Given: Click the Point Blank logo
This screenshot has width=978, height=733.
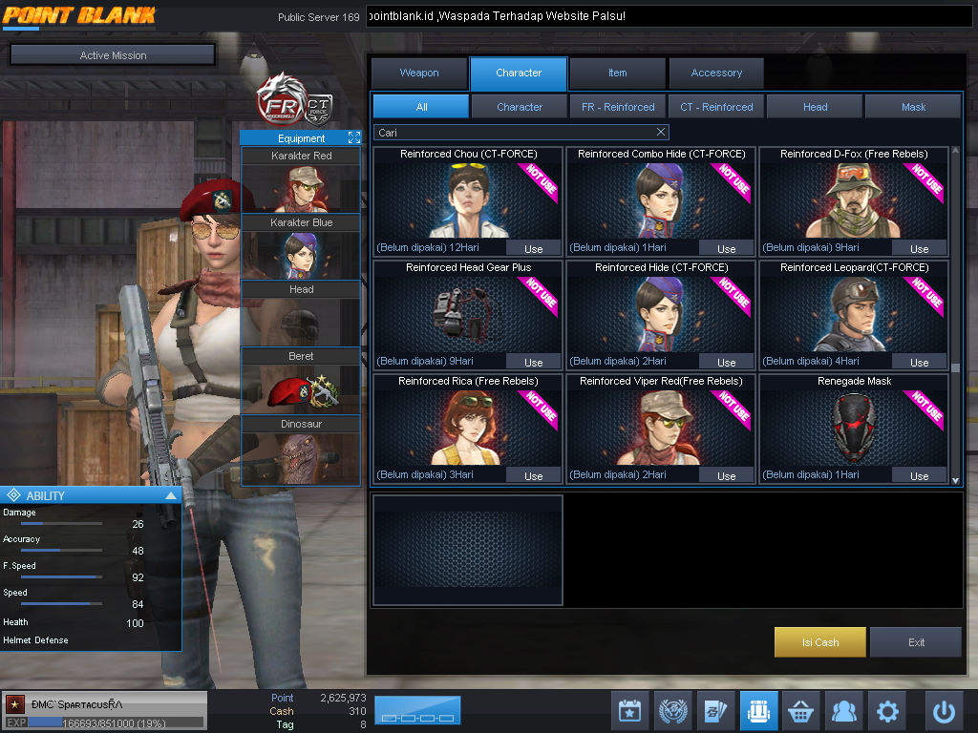Looking at the screenshot, I should 78,15.
